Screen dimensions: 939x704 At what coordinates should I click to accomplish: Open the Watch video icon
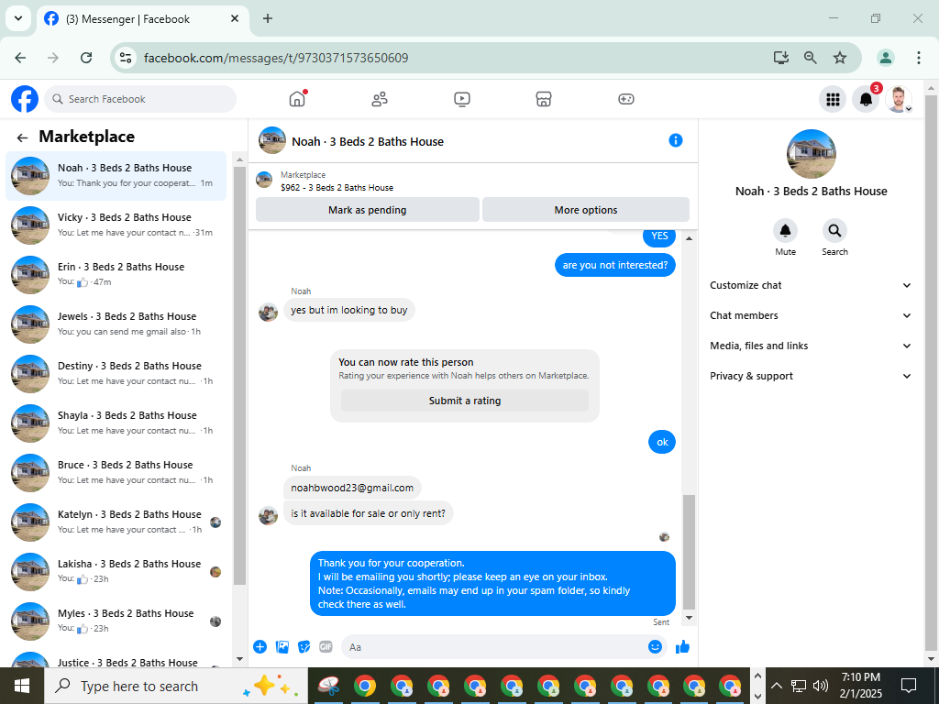462,99
